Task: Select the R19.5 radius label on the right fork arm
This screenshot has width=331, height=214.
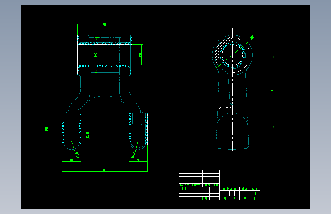Action: (x=133, y=155)
